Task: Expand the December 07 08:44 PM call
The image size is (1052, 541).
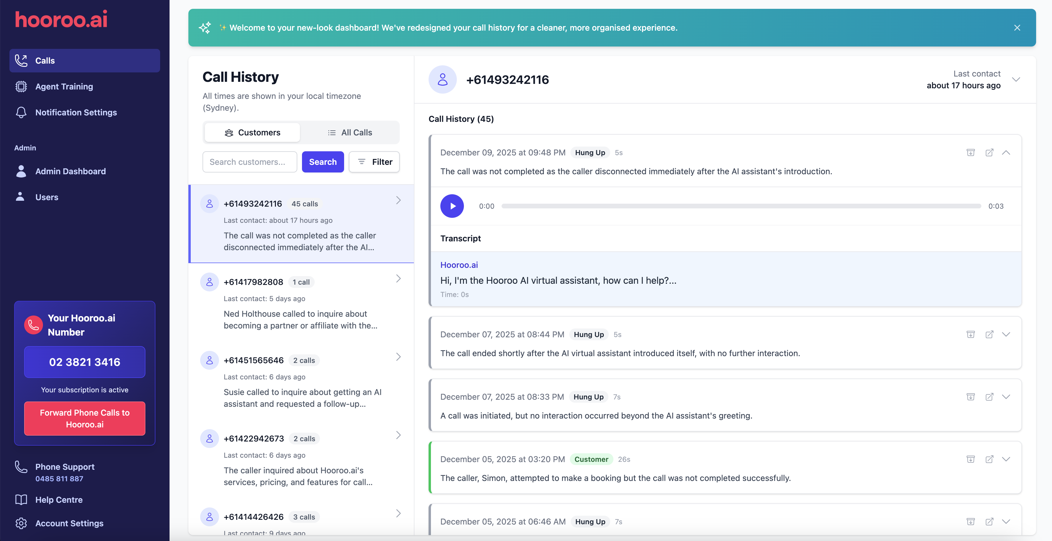Action: point(1006,334)
